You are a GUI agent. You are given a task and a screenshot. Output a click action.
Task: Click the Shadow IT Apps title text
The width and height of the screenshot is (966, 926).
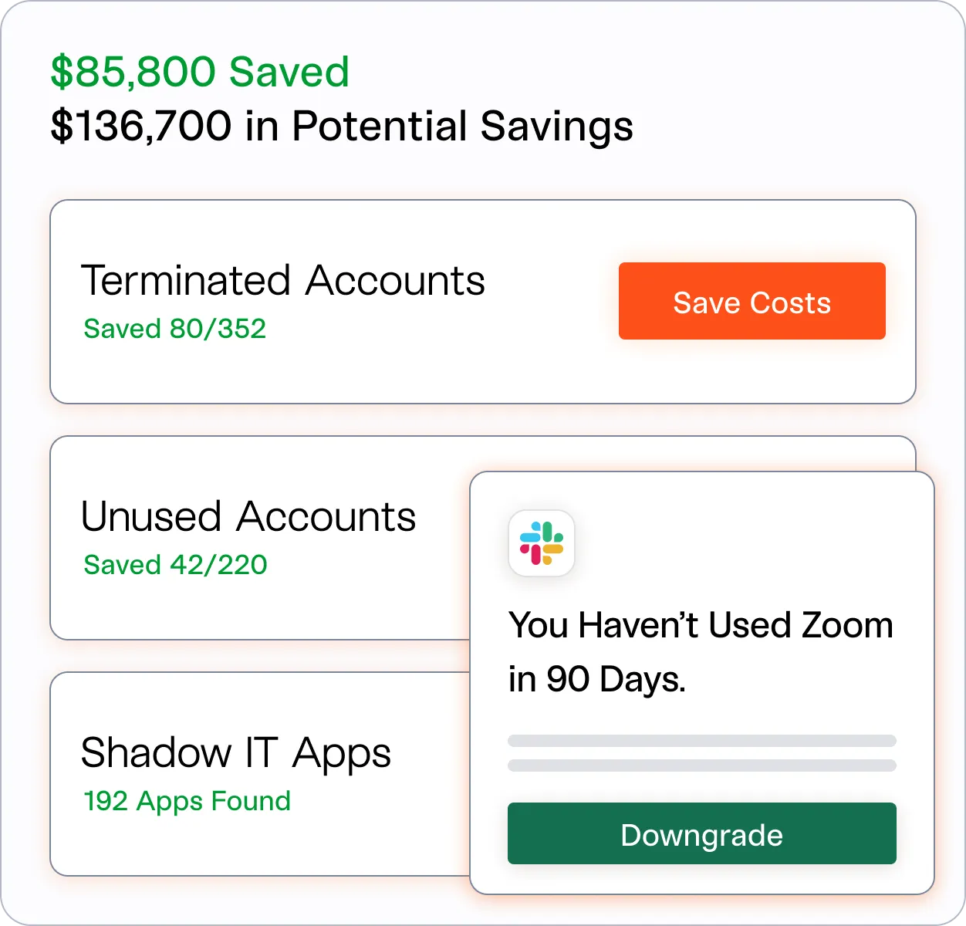[236, 754]
